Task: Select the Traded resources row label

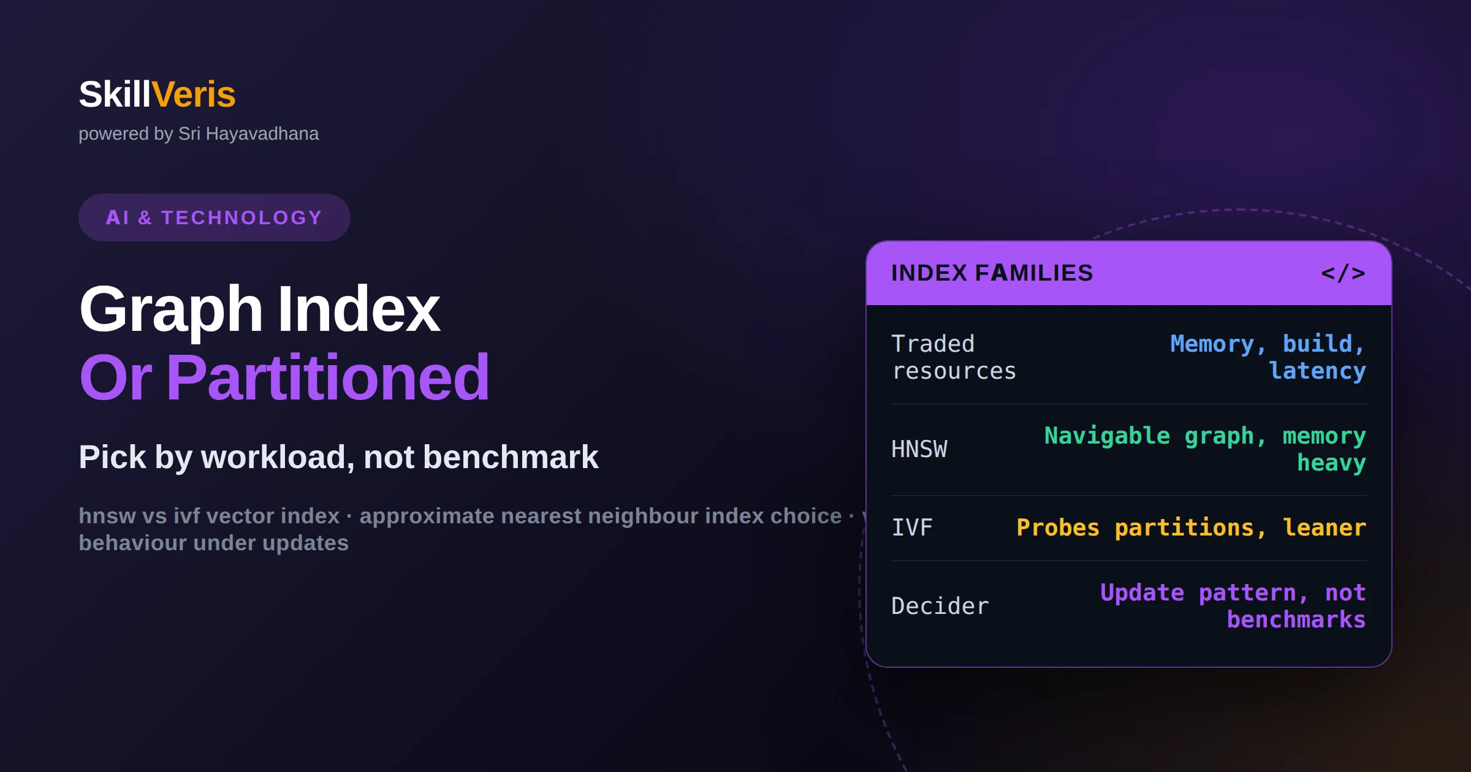Action: (x=954, y=357)
